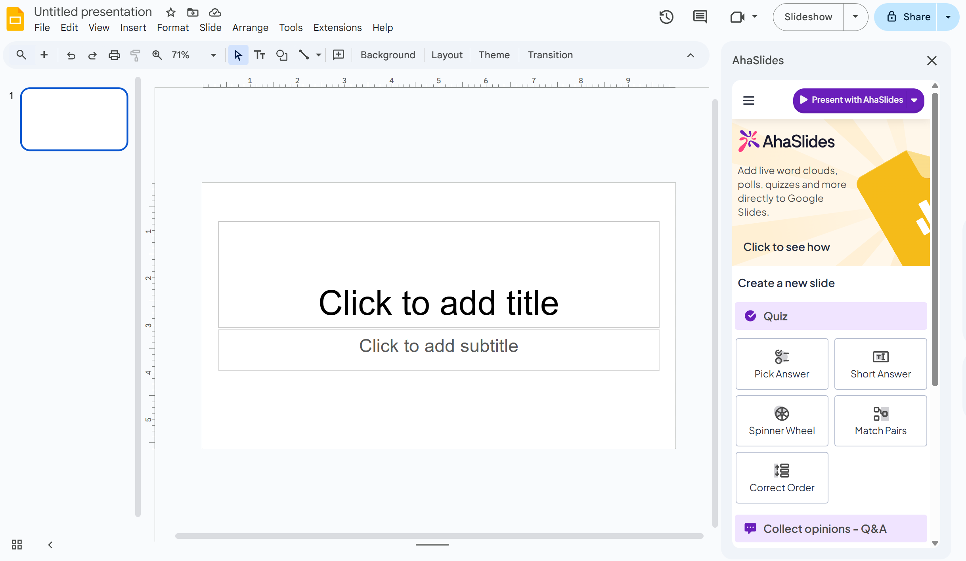Click the print icon
The image size is (966, 561).
tap(114, 55)
